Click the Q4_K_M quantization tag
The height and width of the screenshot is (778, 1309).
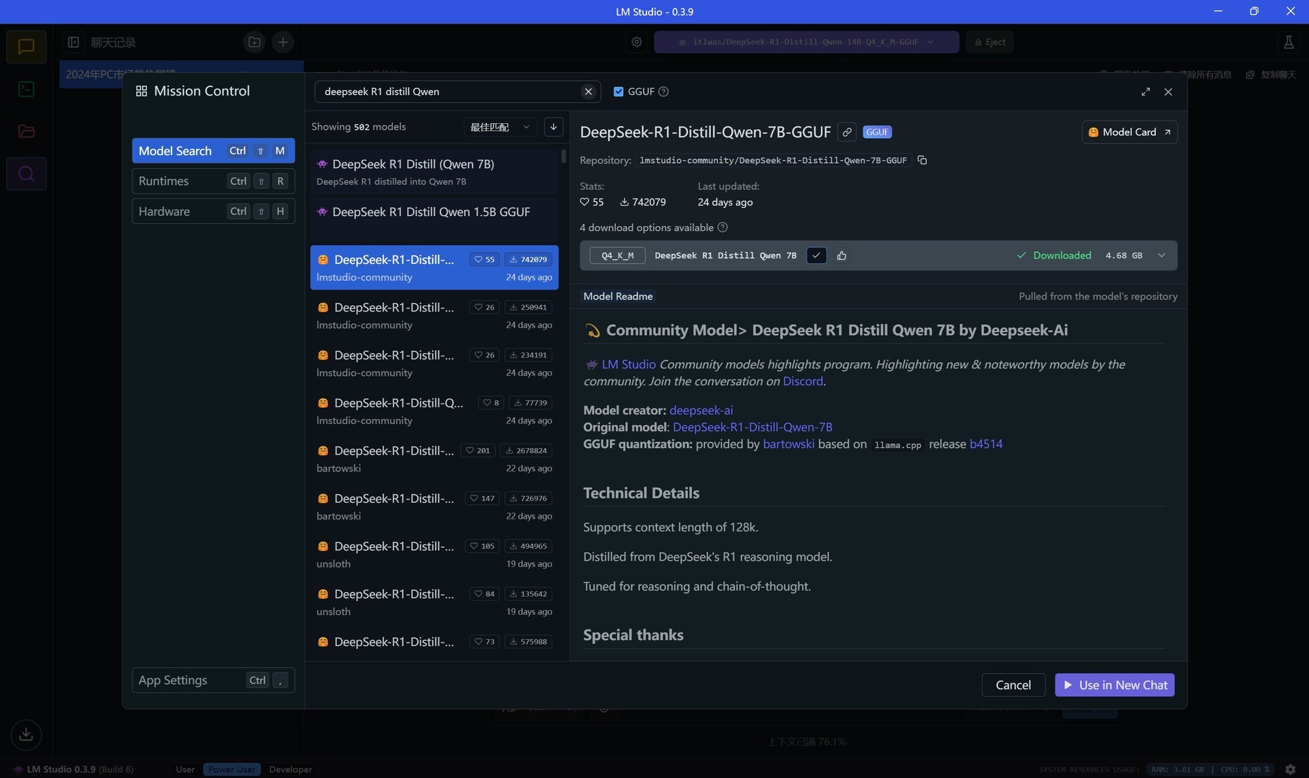(617, 255)
